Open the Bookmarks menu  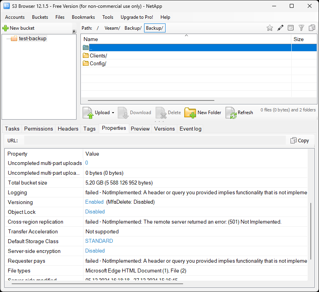pyautogui.click(x=83, y=17)
